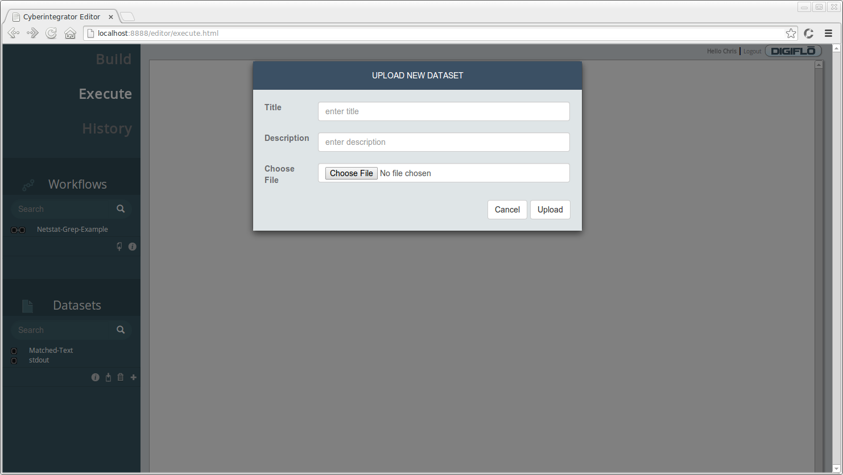The image size is (843, 475).
Task: Click the Hello Chris text
Action: coord(722,51)
